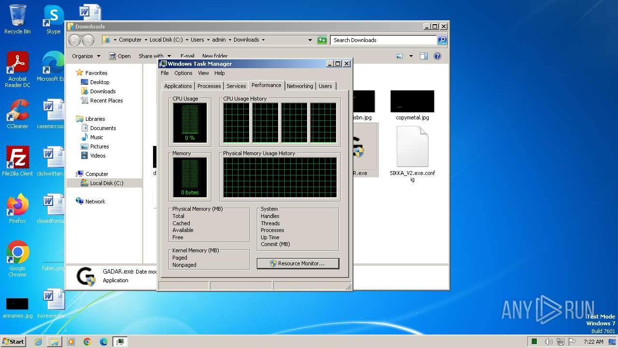
Task: Switch to the Users tab
Action: [x=325, y=86]
